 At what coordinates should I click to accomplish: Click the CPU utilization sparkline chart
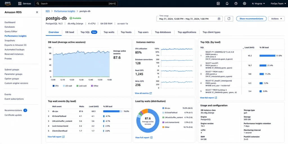click(177, 49)
